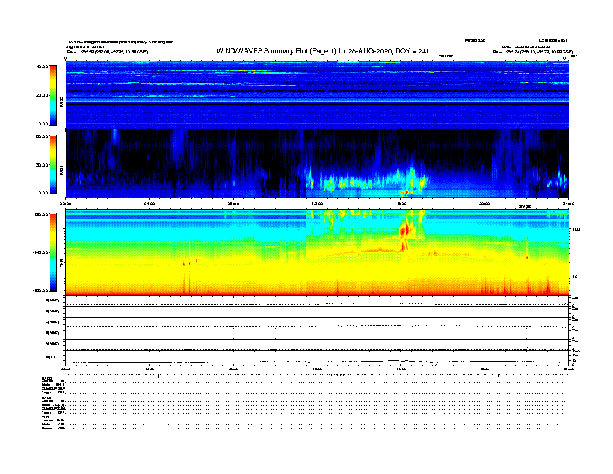Click the RAD2 panel color scale bar
The width and height of the screenshot is (613, 474).
[x=53, y=95]
